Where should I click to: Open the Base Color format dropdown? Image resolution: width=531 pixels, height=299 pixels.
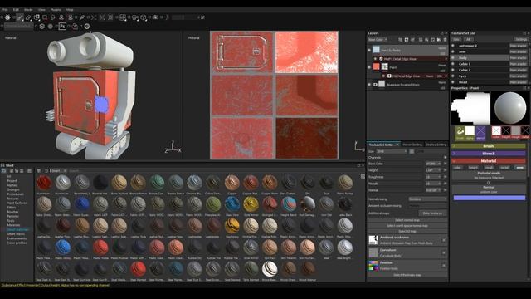pos(433,164)
